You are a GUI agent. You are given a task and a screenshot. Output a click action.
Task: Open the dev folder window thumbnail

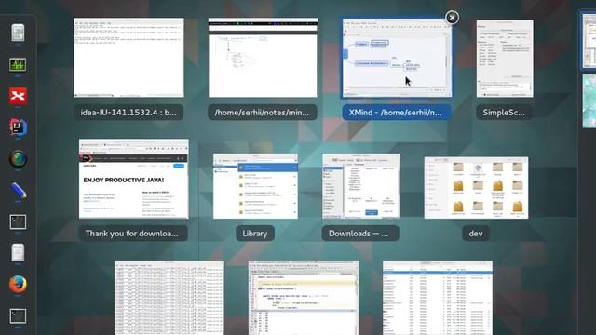[476, 188]
